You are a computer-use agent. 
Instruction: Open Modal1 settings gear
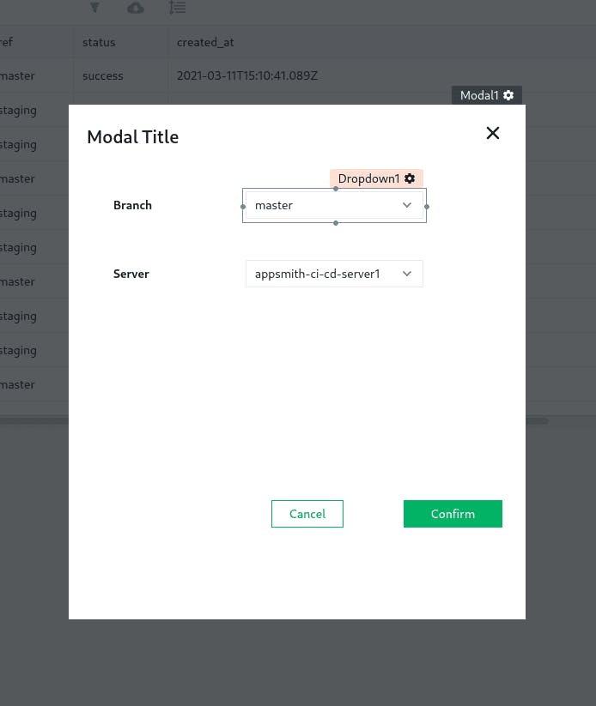[509, 95]
